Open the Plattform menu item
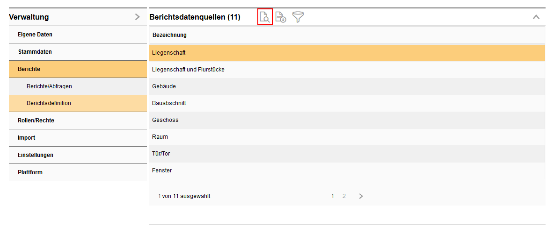 pyautogui.click(x=30, y=172)
